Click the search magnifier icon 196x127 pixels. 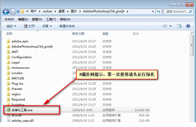pos(190,12)
